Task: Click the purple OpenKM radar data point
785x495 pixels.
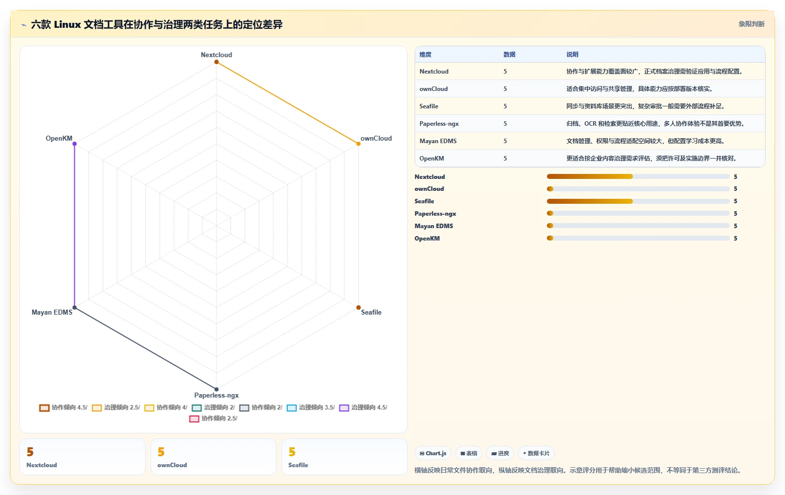Action: (75, 144)
